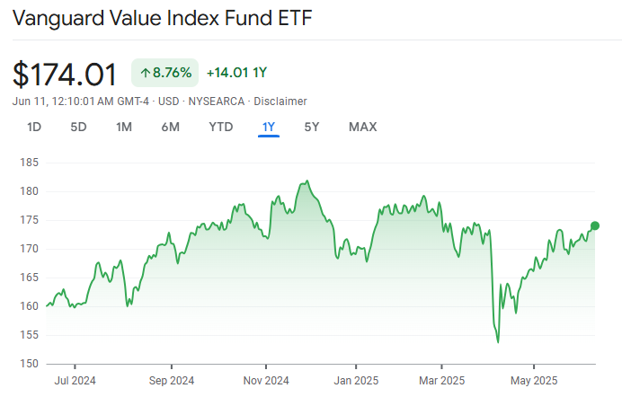
Task: Click the Nov 2024 x-axis label
Action: coord(267,380)
